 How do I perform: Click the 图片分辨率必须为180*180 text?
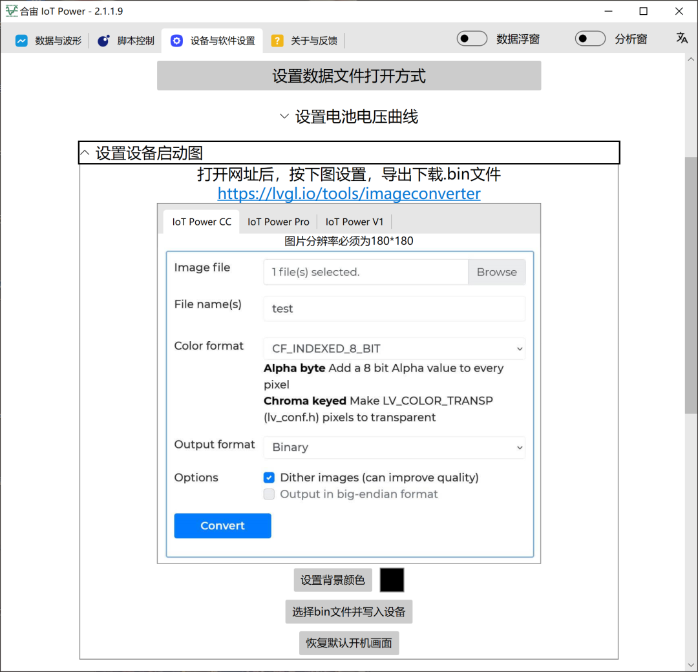point(349,241)
